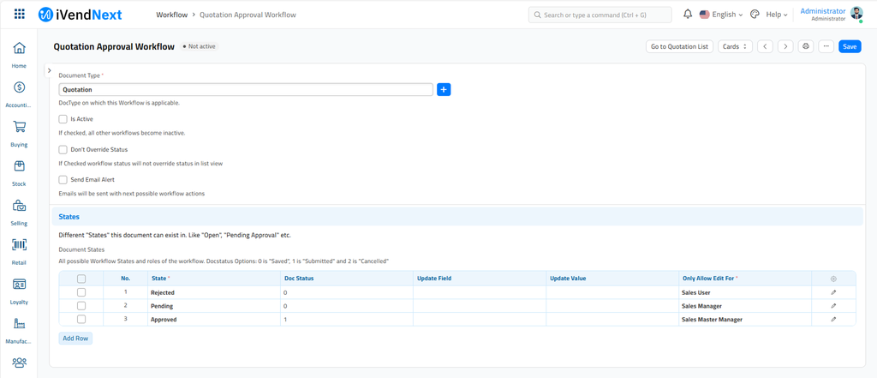
Task: Focus the search command bar
Action: click(600, 15)
